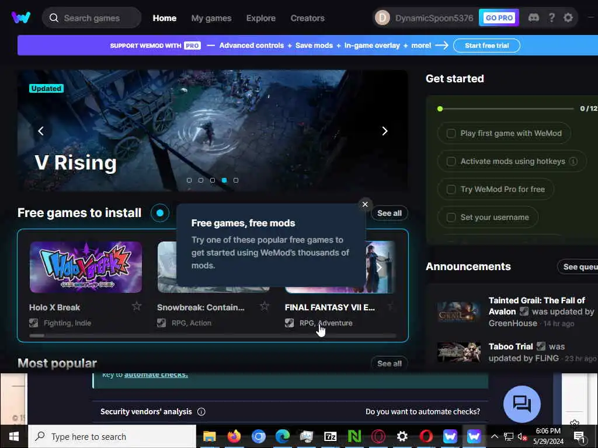Click the 6:06 PM taskbar clock

point(548,431)
